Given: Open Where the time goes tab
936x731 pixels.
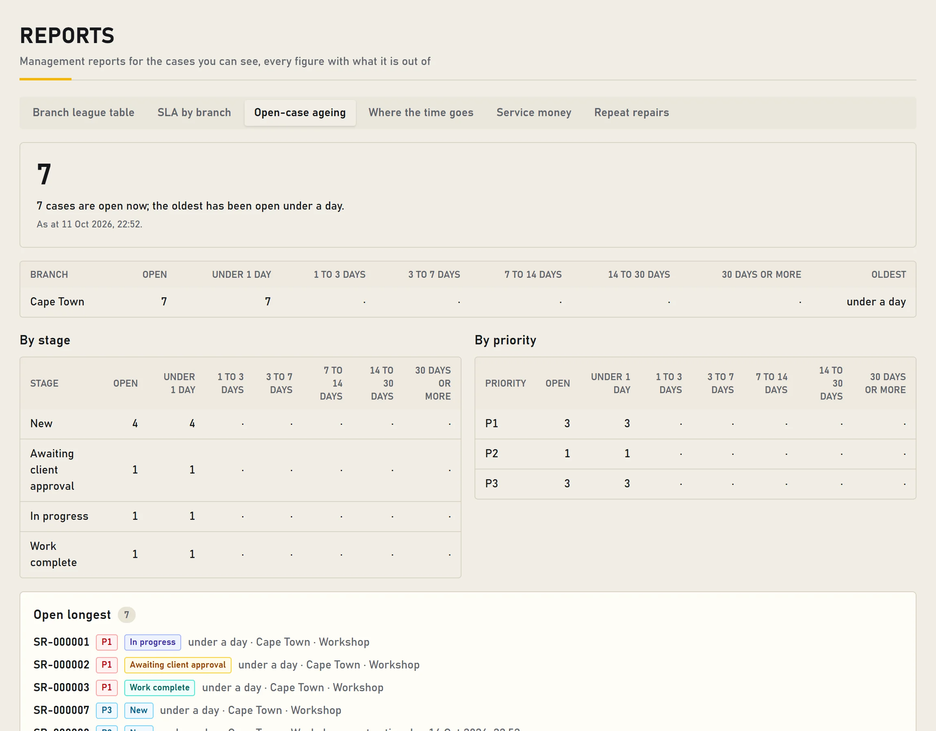Looking at the screenshot, I should click(421, 112).
